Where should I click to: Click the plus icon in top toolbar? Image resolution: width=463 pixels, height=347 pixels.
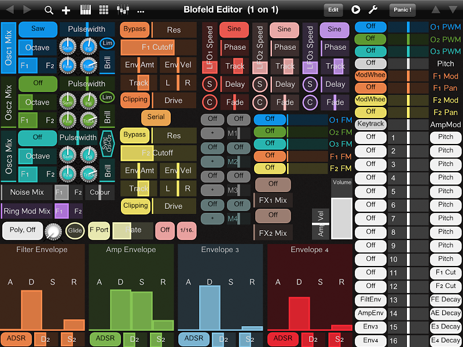point(66,10)
